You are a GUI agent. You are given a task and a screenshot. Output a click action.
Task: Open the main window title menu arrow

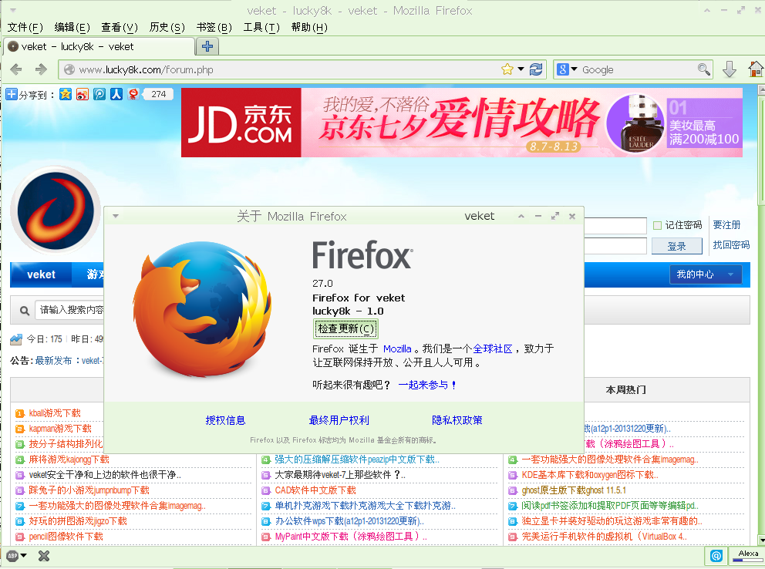[13, 10]
